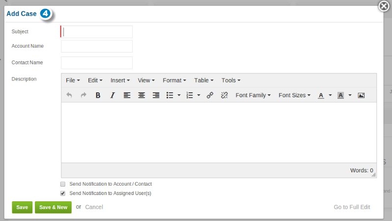Click inside the Description text area

[x=219, y=133]
